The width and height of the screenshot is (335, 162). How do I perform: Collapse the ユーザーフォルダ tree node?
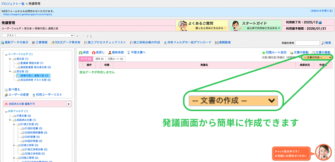(6, 54)
